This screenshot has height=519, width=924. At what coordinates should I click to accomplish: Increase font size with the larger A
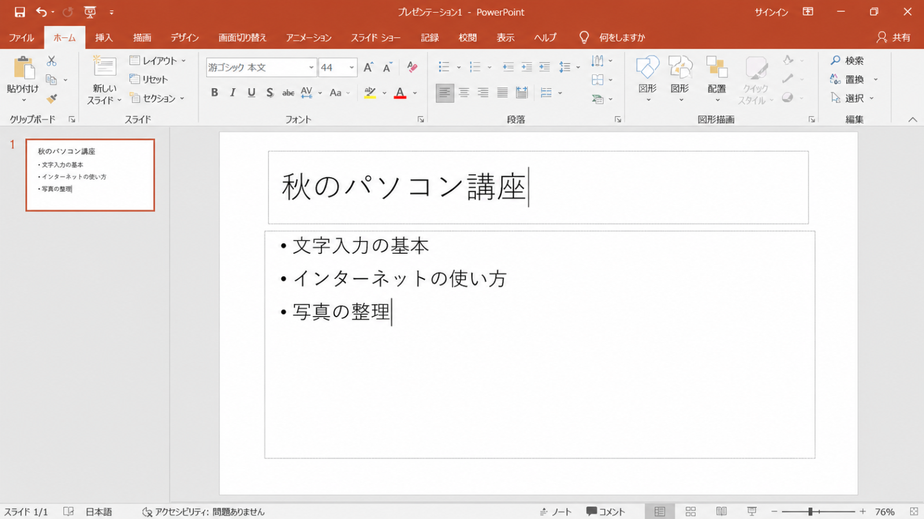tap(368, 67)
